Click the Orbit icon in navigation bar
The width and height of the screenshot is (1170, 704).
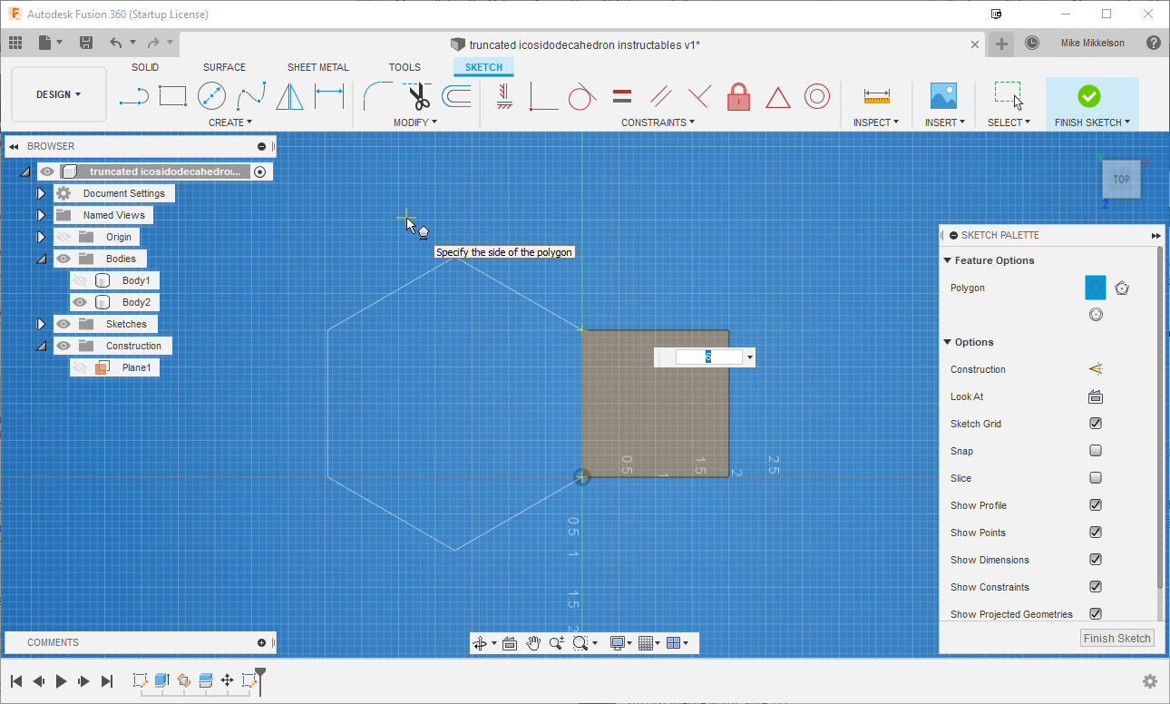point(481,642)
